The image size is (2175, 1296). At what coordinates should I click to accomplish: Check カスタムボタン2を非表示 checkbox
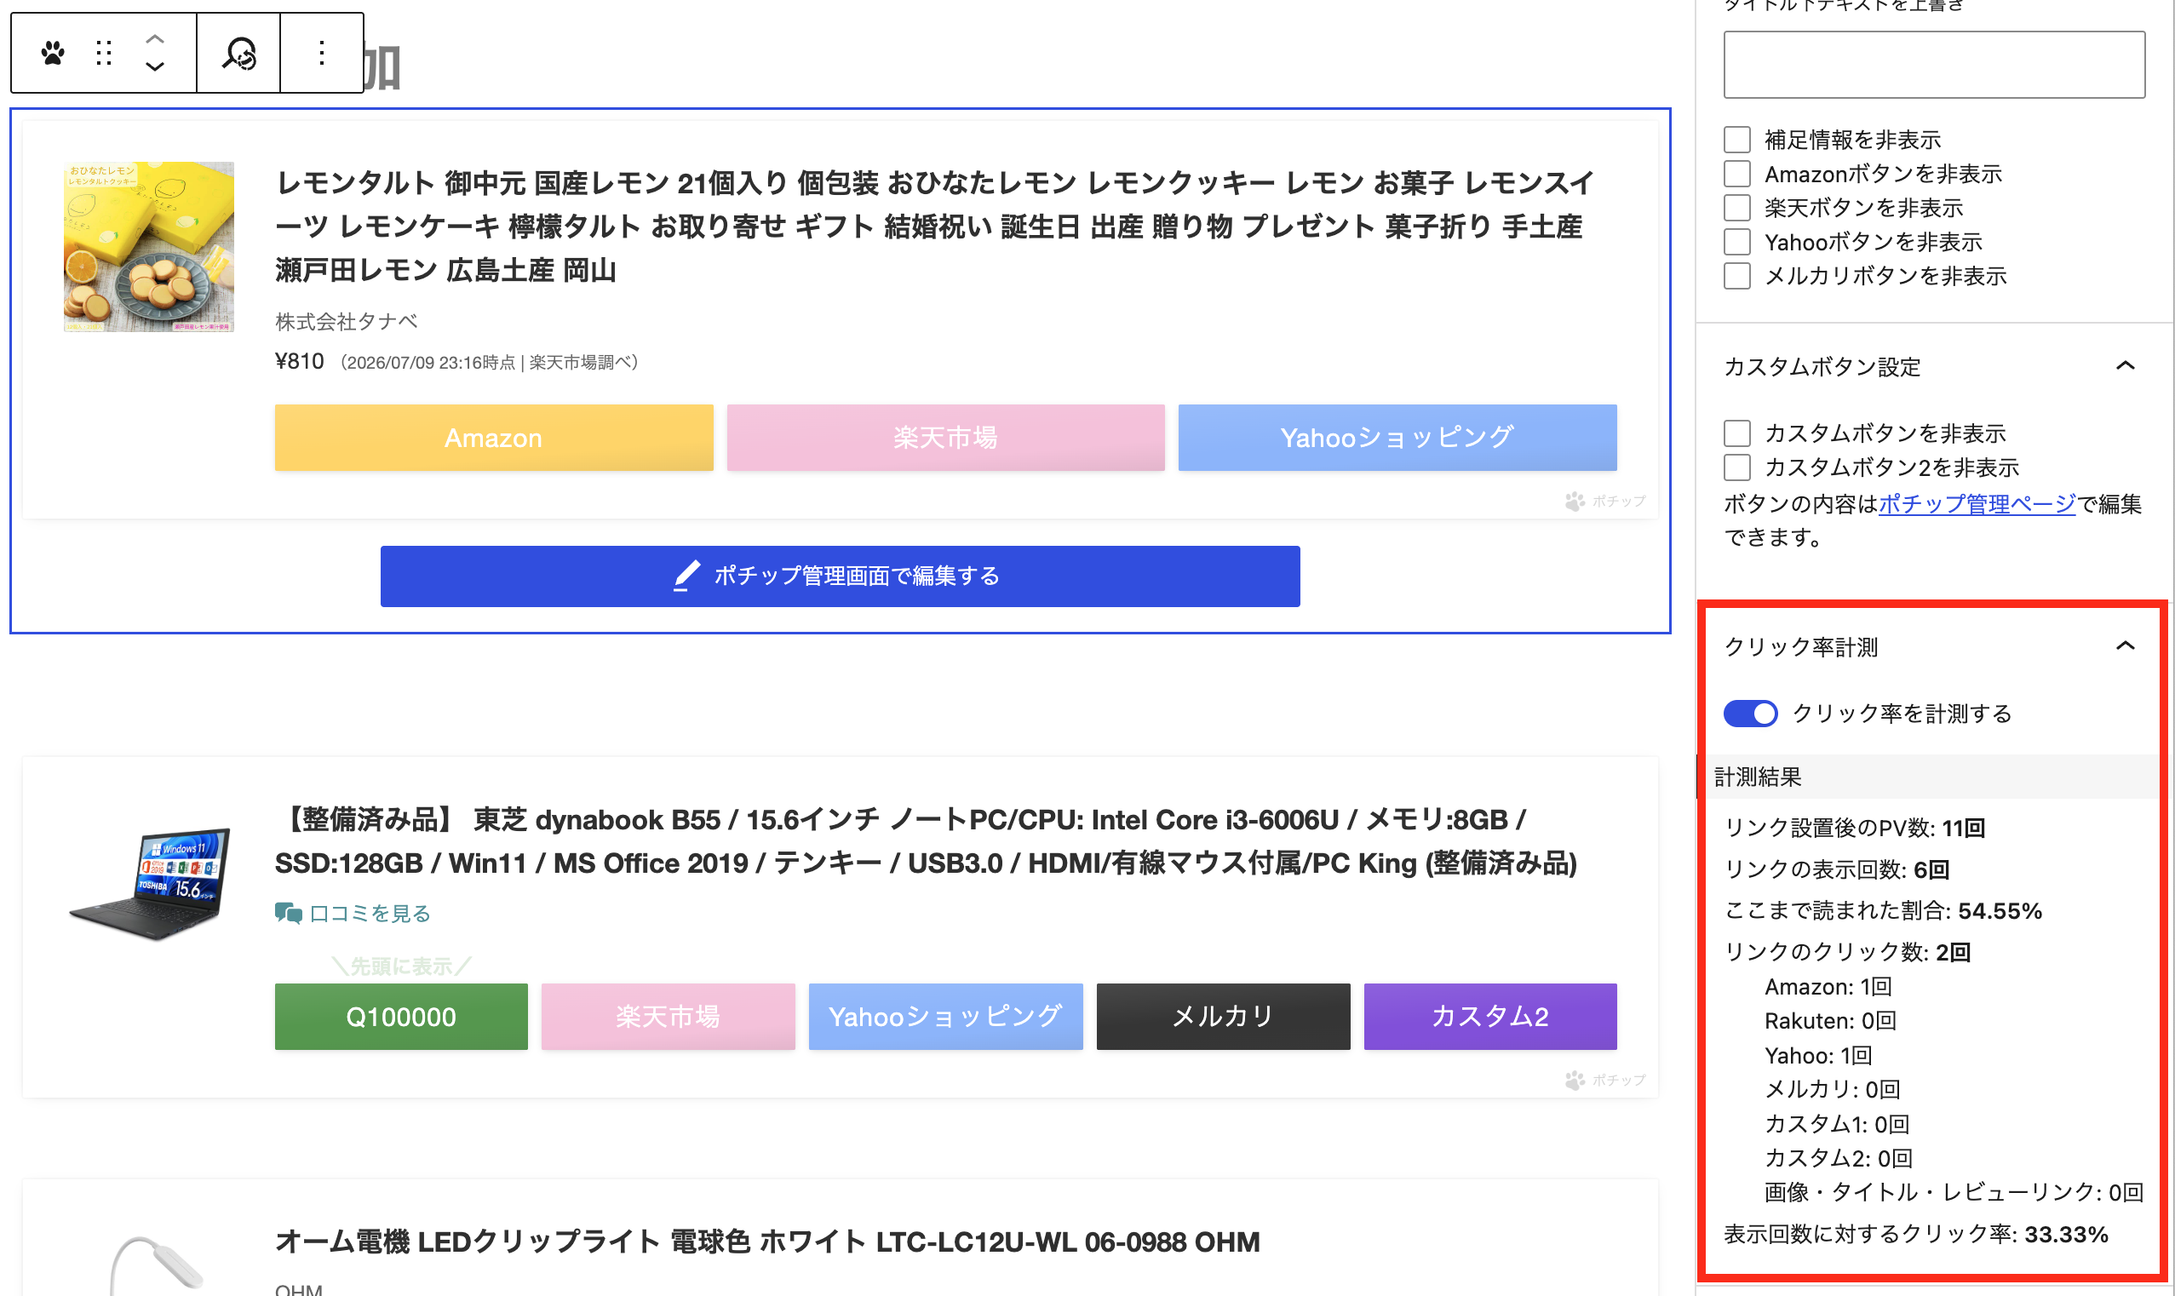(1737, 467)
